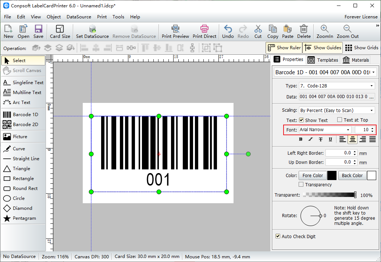The height and width of the screenshot is (262, 381).
Task: Enable Text at Top checkbox
Action: 340,120
